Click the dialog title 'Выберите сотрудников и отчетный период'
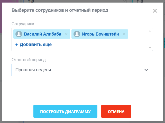This screenshot has height=123, width=165. (60, 10)
